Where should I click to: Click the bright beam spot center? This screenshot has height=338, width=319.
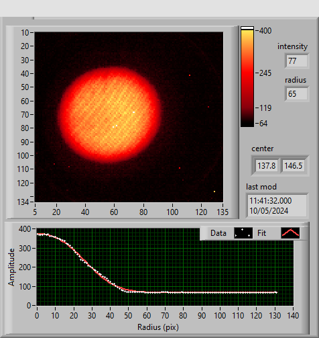point(110,114)
